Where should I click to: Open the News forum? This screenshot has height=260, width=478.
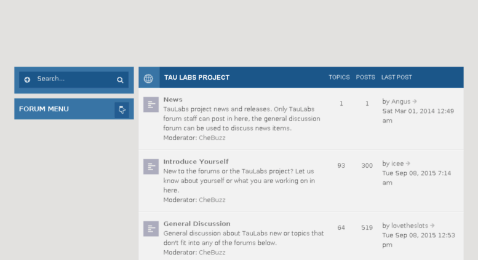click(173, 100)
